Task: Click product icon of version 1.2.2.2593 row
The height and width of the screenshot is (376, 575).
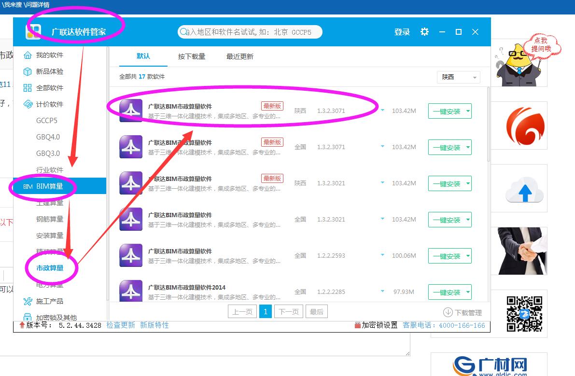Action: coord(131,255)
